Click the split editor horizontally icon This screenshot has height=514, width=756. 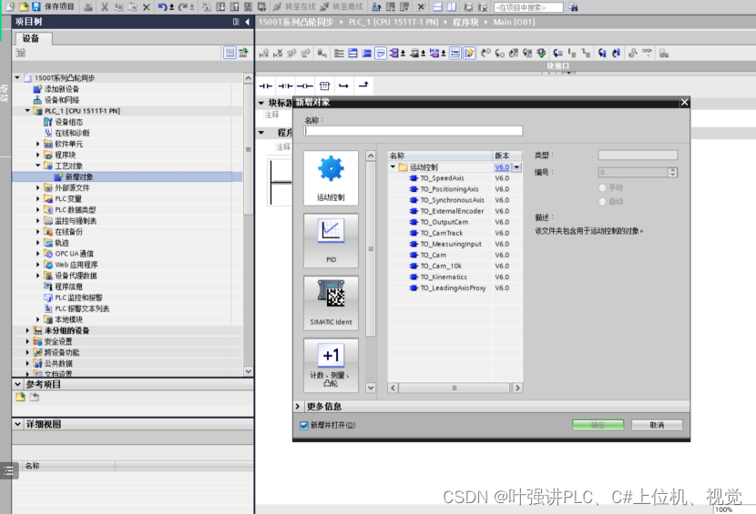pyautogui.click(x=438, y=6)
